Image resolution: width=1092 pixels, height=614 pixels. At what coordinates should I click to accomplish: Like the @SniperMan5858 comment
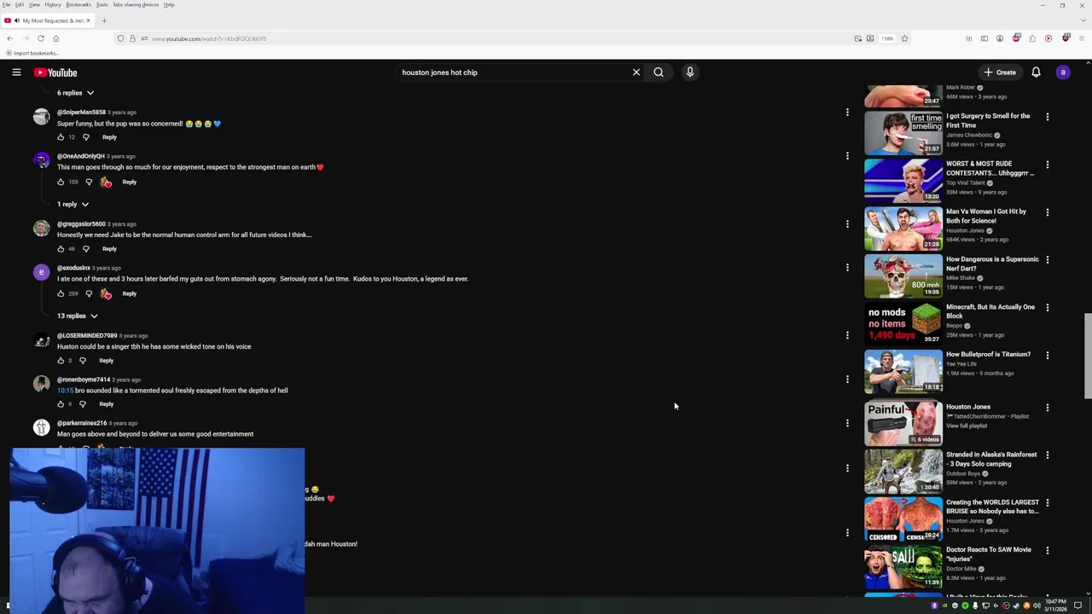[61, 137]
